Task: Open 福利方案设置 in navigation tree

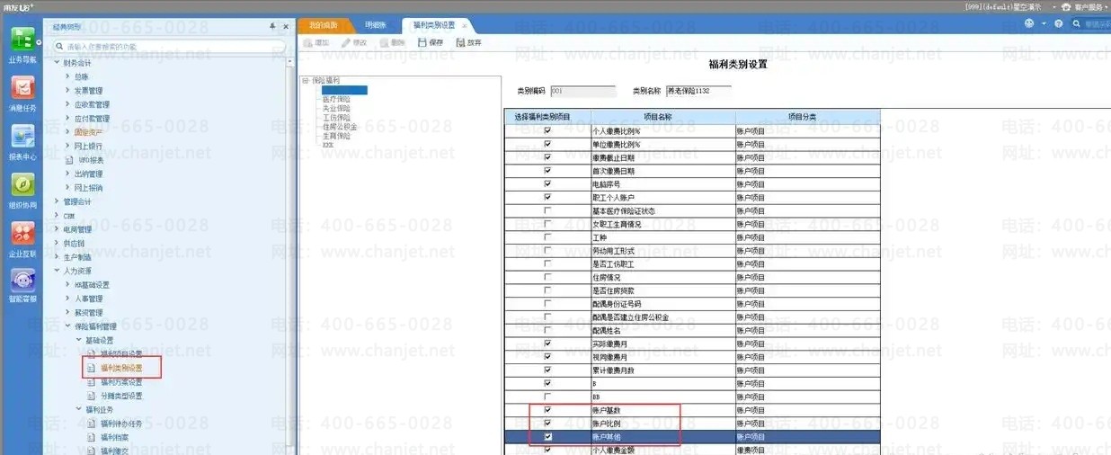Action: (x=121, y=382)
